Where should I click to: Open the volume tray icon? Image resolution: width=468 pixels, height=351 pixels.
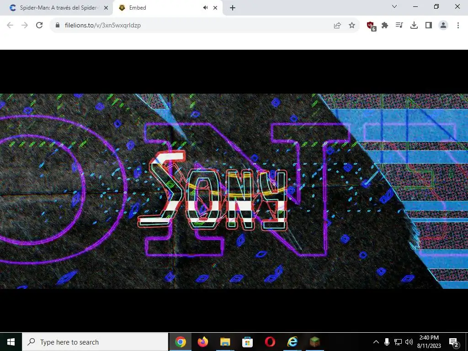[409, 342]
